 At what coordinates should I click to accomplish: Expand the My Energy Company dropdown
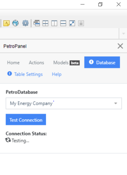[x=64, y=103]
